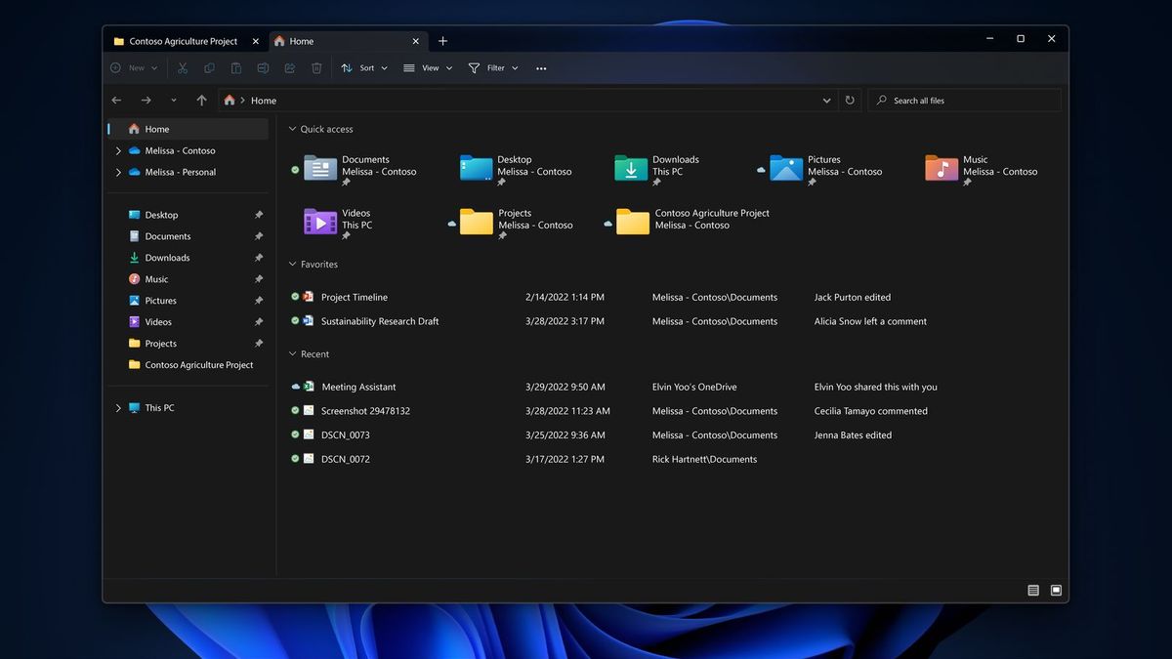Click the Delete trash icon in toolbar
Screen dimensions: 1172x659
coord(316,68)
